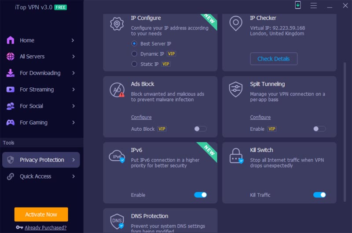Expand the For Social chevron arrow
The width and height of the screenshot is (352, 233).
[x=73, y=106]
